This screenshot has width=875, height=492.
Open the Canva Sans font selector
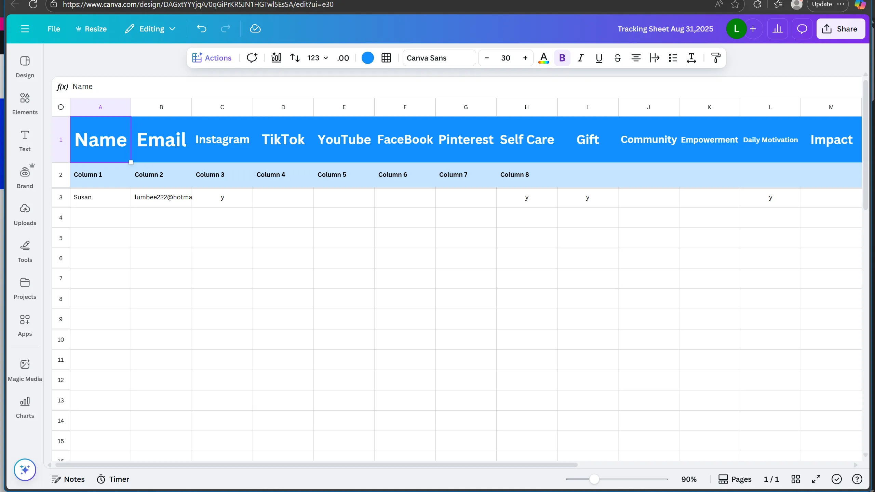point(439,58)
